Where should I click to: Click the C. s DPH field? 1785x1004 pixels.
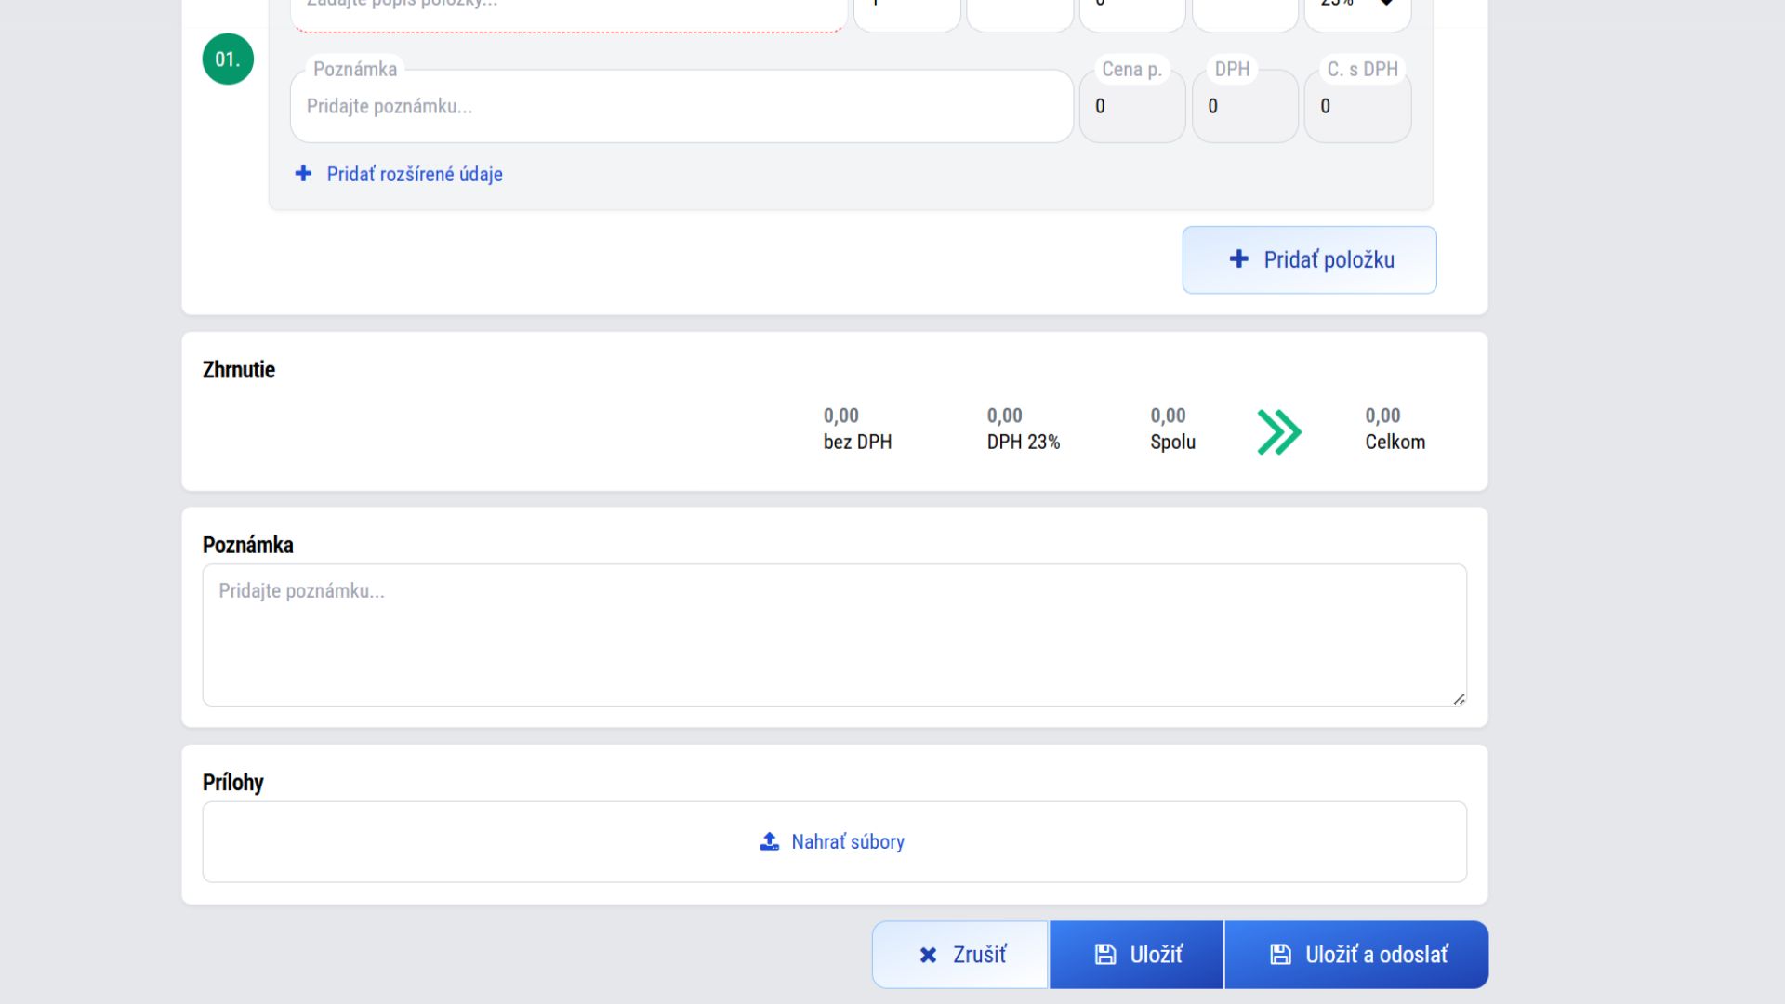click(x=1356, y=107)
